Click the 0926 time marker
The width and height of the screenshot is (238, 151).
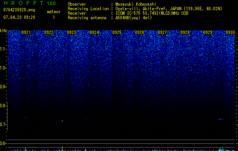point(140,32)
